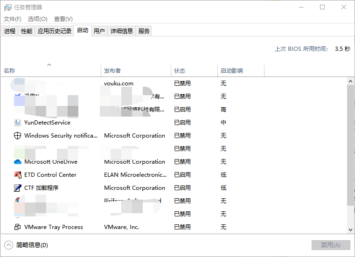Click the YunDetectService startup icon
This screenshot has width=355, height=257.
click(18, 123)
